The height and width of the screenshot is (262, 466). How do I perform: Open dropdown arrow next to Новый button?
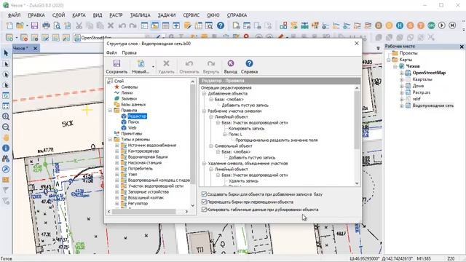[154, 66]
